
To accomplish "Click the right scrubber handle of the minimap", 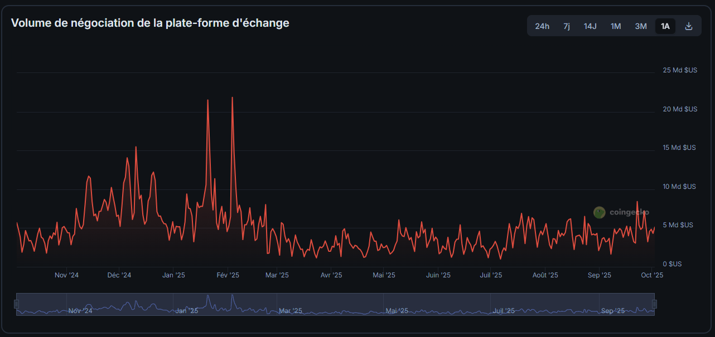I will click(x=655, y=304).
